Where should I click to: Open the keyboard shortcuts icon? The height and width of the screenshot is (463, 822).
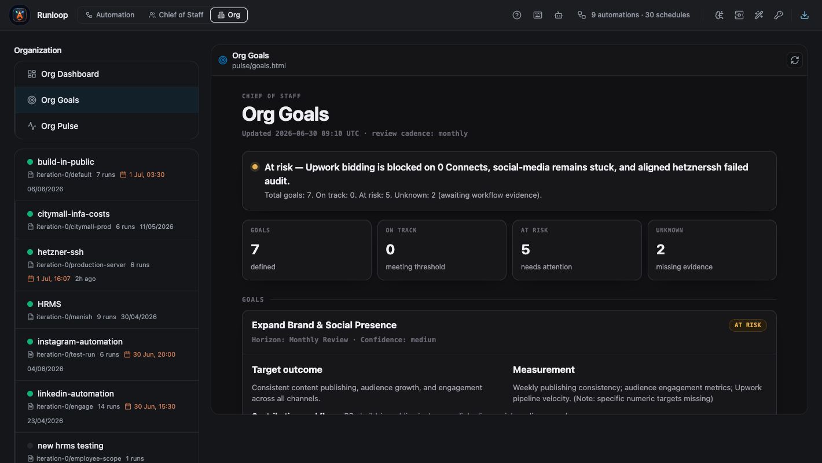[538, 15]
